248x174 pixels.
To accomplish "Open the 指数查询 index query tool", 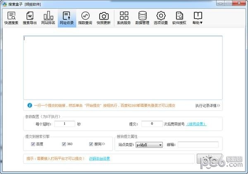I will coord(85,18).
